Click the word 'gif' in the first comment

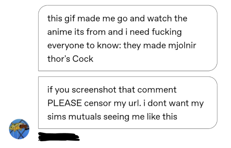tap(70, 19)
